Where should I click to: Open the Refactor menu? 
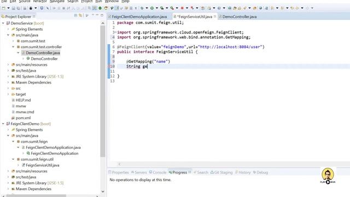(40, 1)
